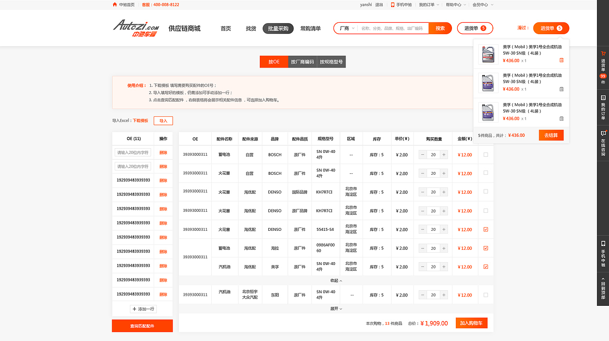
Task: Click the orange filled 进货单 button
Action: pos(551,28)
